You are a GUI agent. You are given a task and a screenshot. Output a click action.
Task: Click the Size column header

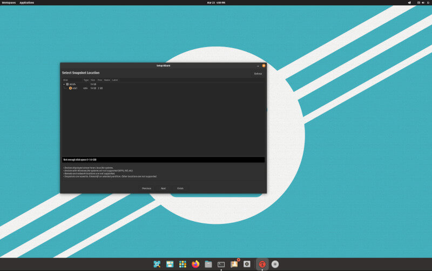tap(93, 80)
